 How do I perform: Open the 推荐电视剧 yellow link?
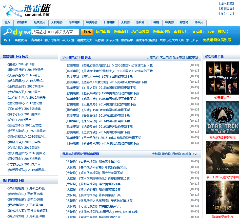(161, 32)
